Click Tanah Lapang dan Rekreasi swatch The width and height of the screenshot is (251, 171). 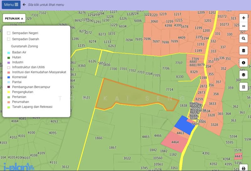click(9, 107)
